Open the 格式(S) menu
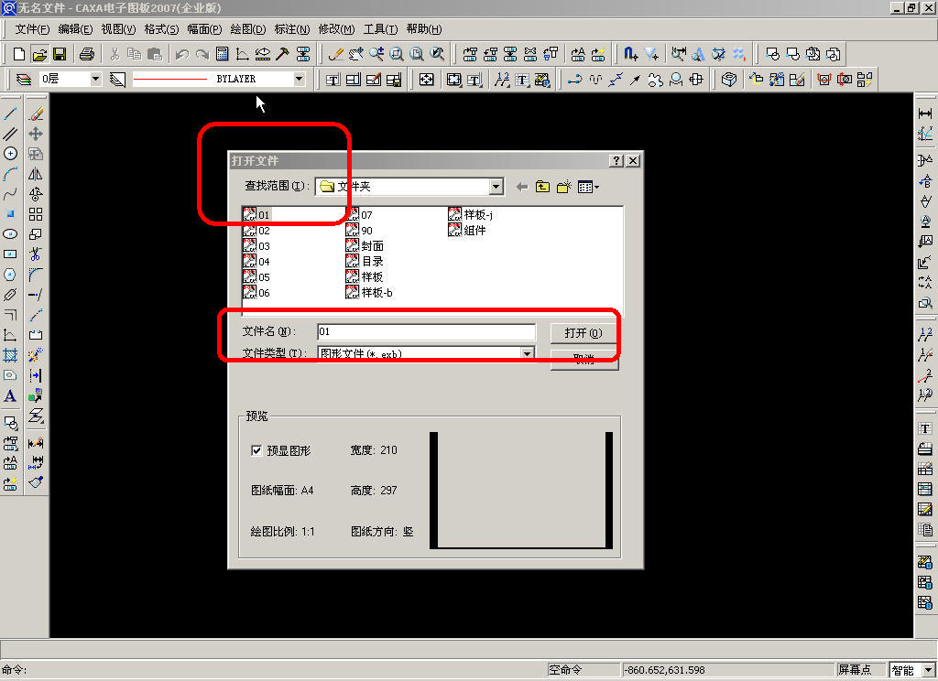 (161, 29)
